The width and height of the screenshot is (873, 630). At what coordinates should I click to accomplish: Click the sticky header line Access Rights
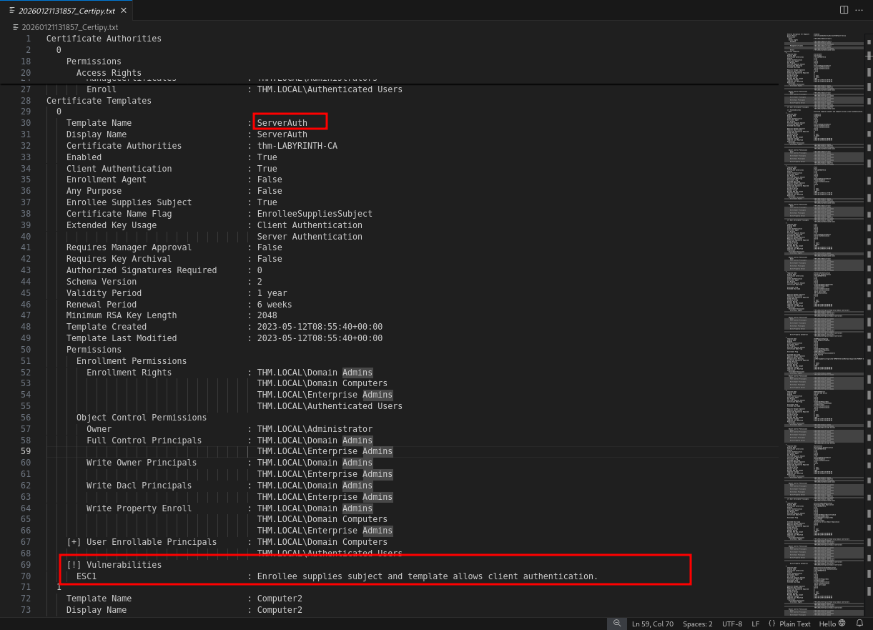click(109, 73)
